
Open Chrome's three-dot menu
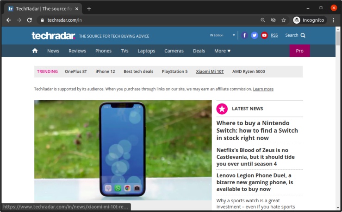coord(334,20)
